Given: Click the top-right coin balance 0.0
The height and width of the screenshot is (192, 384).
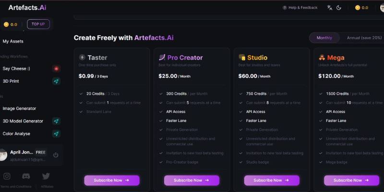Looking at the screenshot, I should [x=361, y=8].
